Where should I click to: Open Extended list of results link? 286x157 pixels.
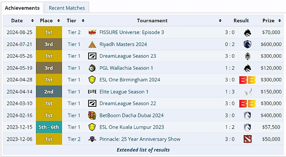[143, 150]
